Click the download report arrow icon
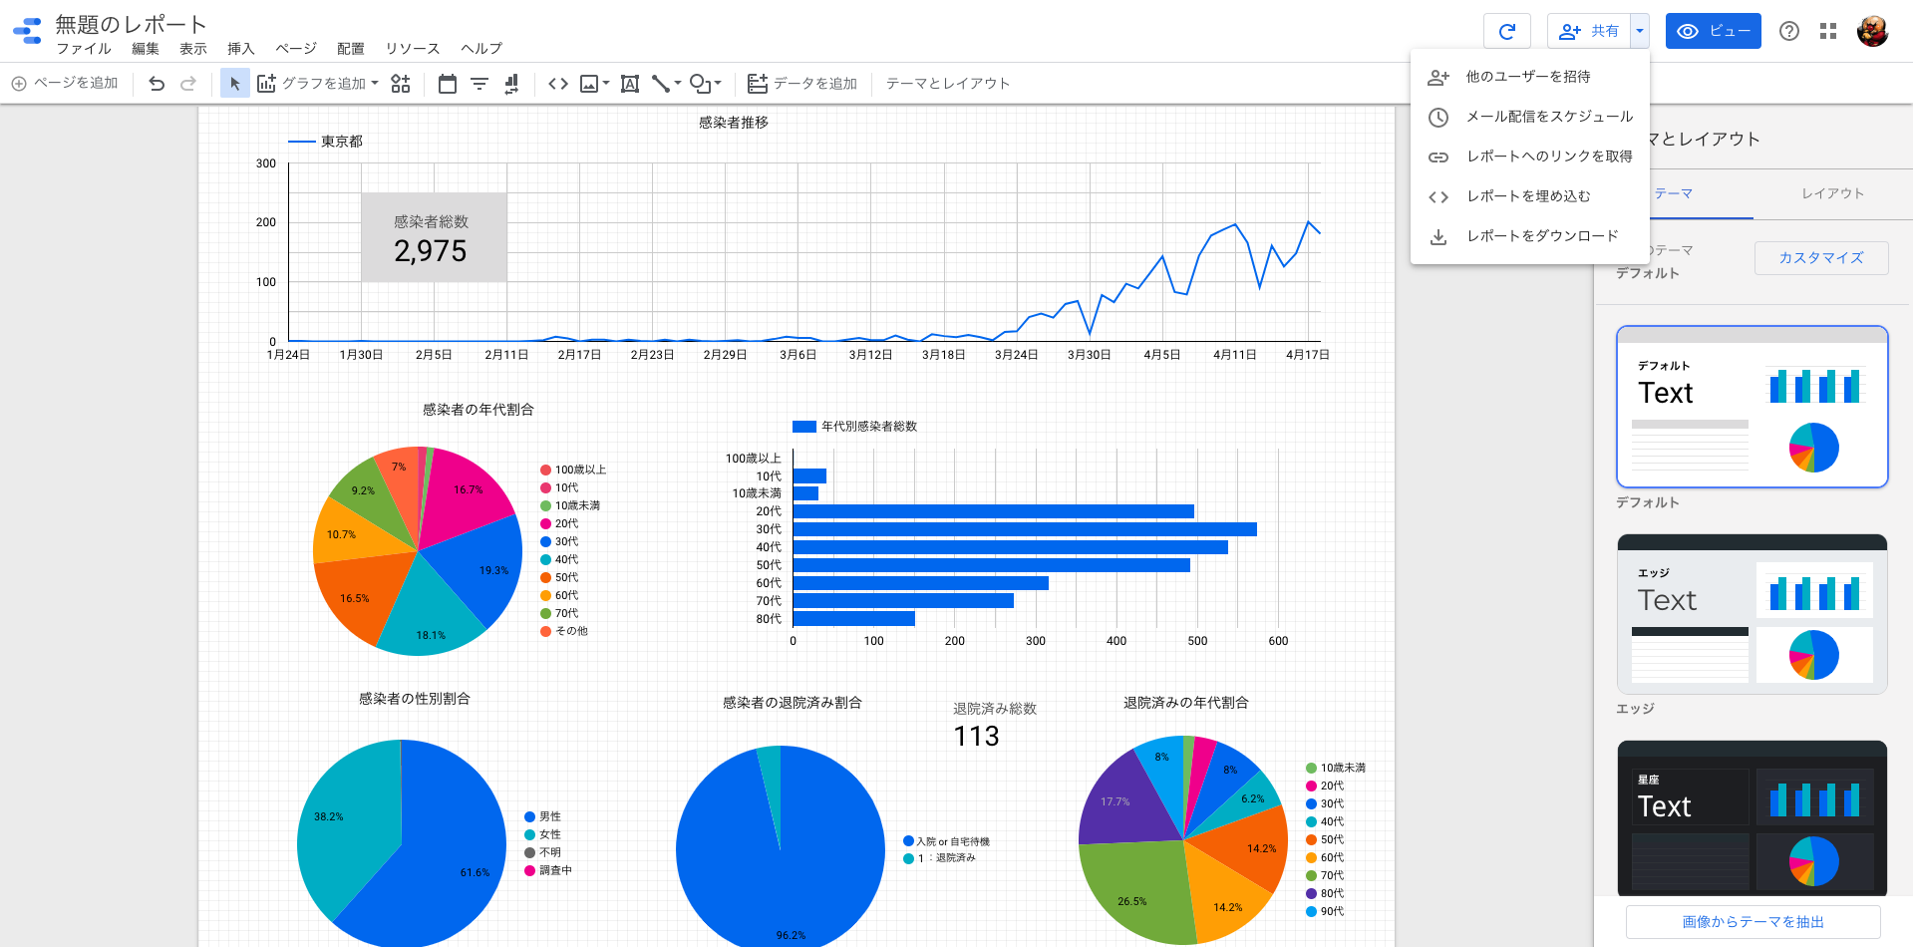The height and width of the screenshot is (947, 1913). pos(1438,236)
